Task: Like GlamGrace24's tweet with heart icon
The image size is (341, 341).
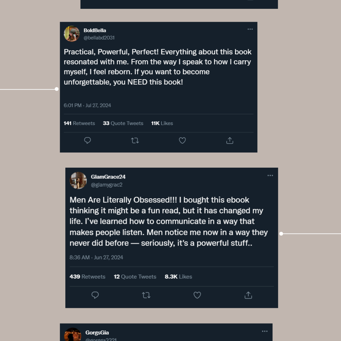Action: click(x=197, y=295)
